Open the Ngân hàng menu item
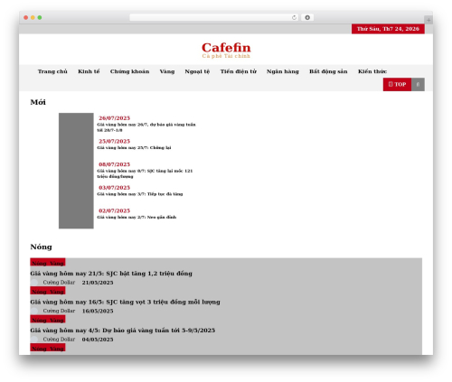The height and width of the screenshot is (382, 452). (x=283, y=71)
